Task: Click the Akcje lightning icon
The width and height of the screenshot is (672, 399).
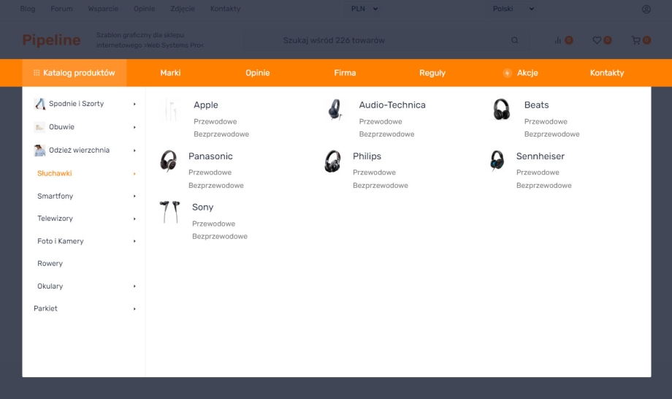Action: (507, 73)
